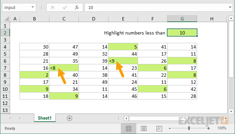Open the Insert Function fx icon
Screen dimensions: 235x134
77,7
